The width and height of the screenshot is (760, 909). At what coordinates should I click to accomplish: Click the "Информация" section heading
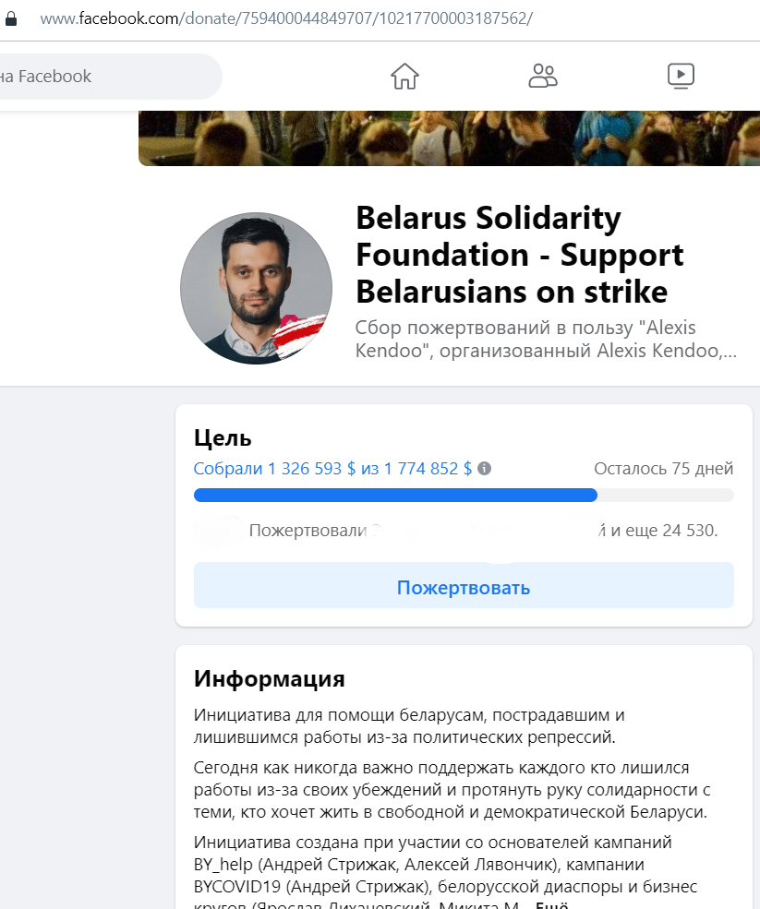click(x=269, y=680)
